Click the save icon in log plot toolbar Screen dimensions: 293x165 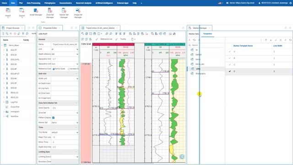coord(95,33)
